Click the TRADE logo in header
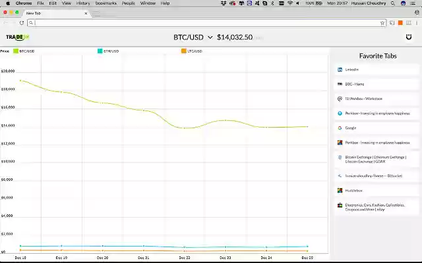422x263 pixels. [x=18, y=37]
